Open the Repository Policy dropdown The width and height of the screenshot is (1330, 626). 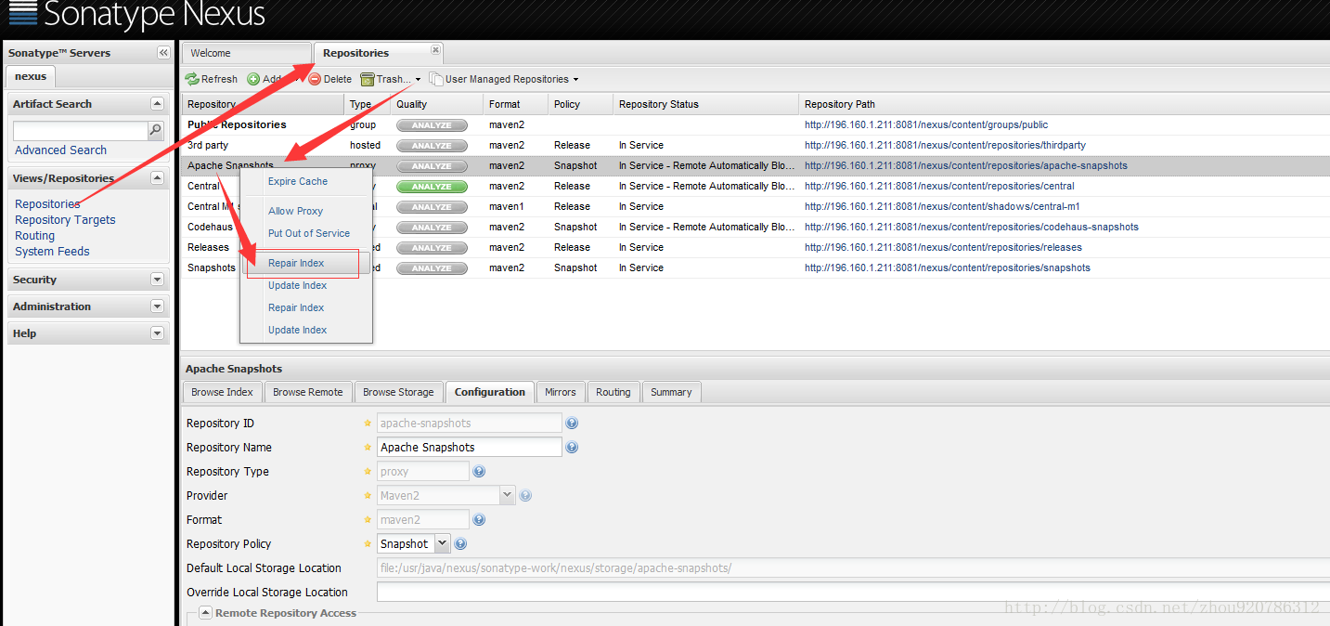(443, 543)
